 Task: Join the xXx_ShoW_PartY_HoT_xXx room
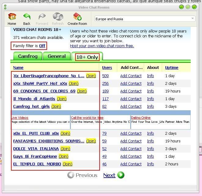point(74,83)
